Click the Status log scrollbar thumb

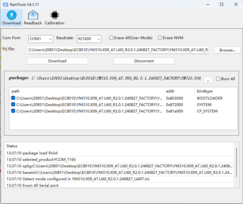pyautogui.click(x=236, y=162)
